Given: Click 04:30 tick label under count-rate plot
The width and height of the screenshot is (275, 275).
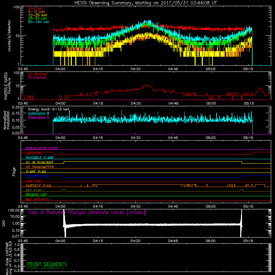Looking at the screenshot, I should click(135, 69).
